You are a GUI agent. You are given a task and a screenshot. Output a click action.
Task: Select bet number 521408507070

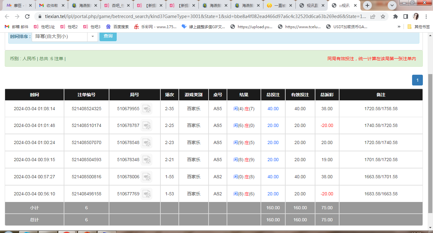[x=87, y=142]
